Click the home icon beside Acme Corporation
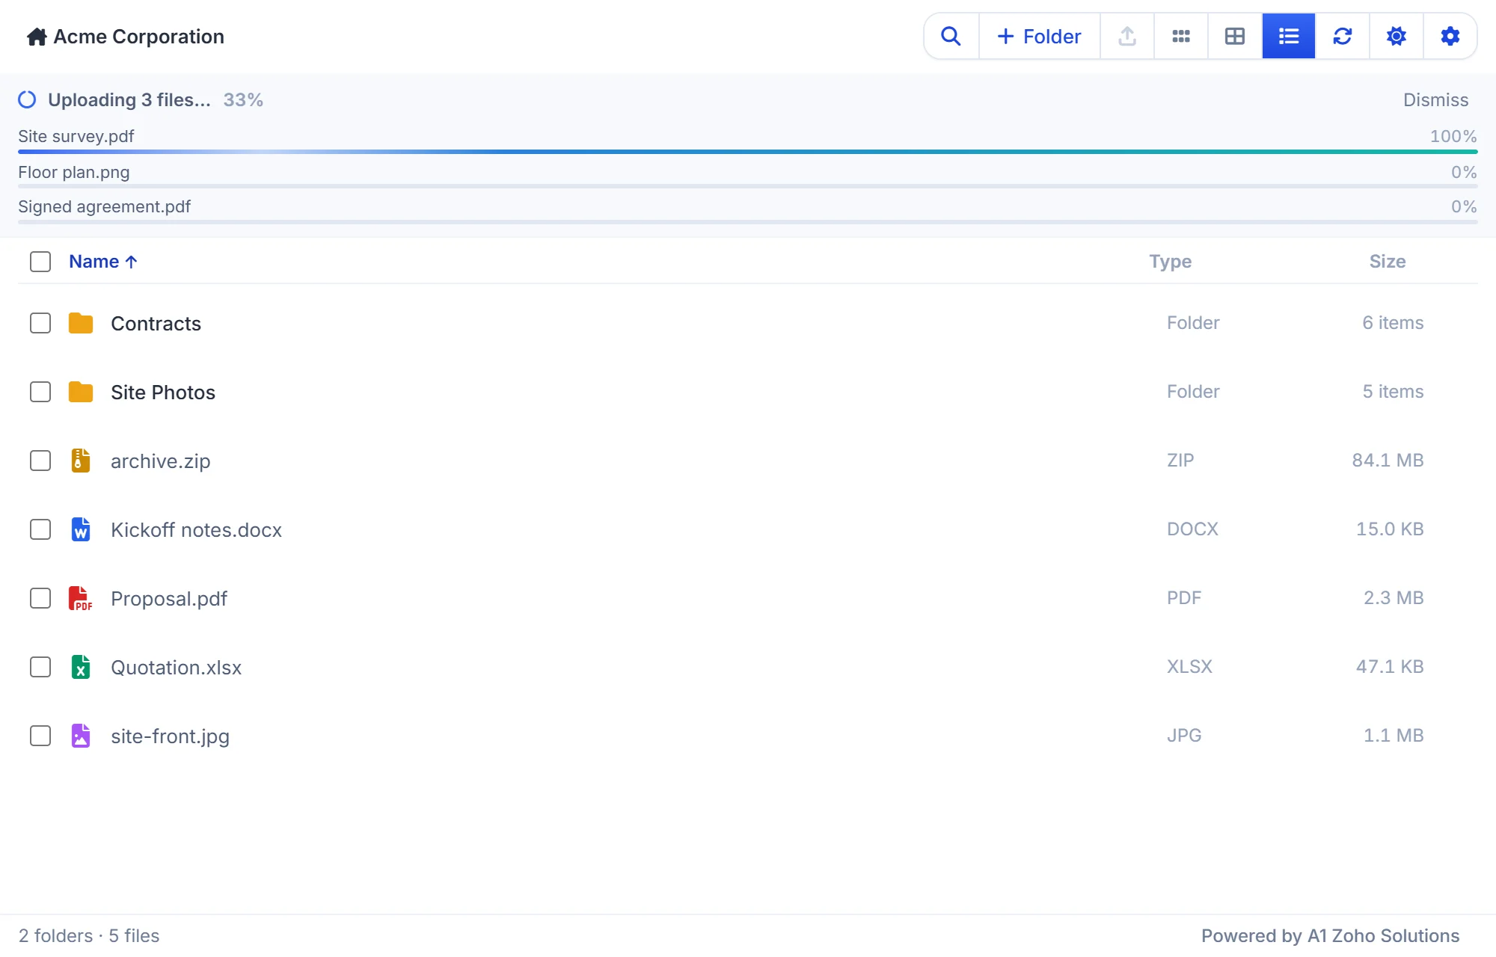 point(37,37)
